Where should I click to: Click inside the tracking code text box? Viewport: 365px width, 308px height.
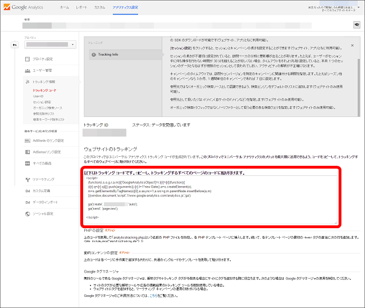coord(211,200)
